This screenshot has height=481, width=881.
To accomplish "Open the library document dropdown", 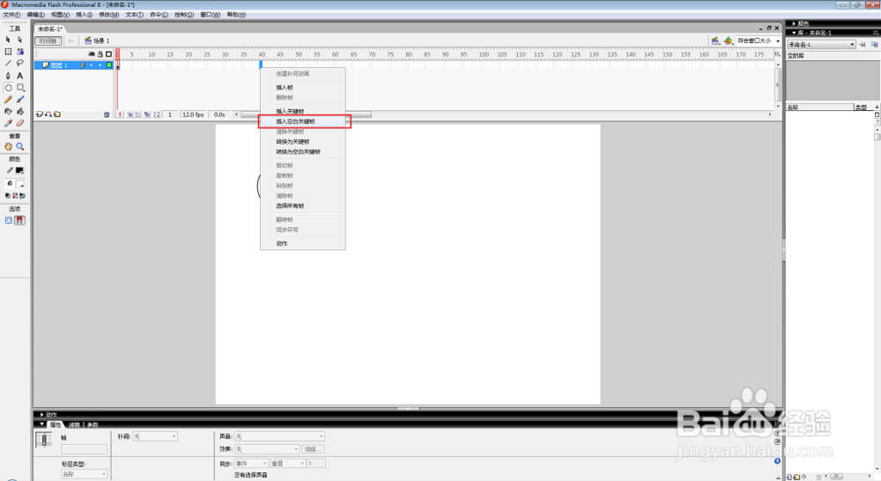I will click(x=821, y=44).
